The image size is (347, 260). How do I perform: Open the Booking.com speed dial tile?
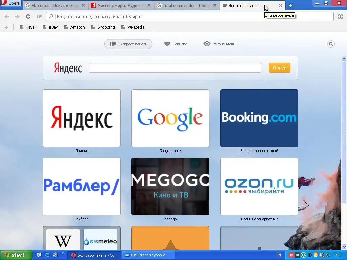coord(259,118)
